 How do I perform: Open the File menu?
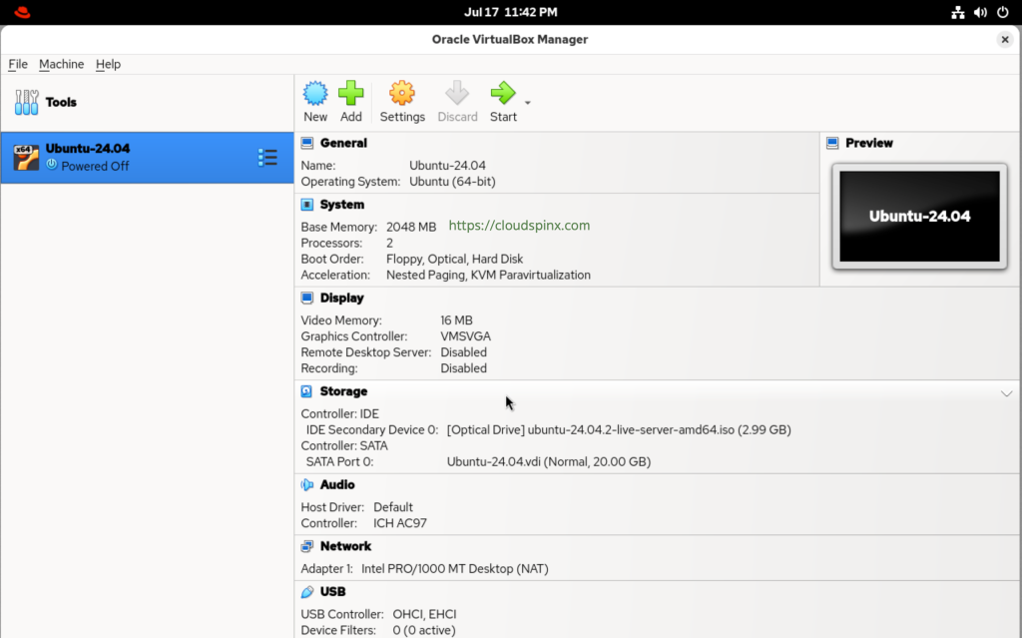(18, 64)
